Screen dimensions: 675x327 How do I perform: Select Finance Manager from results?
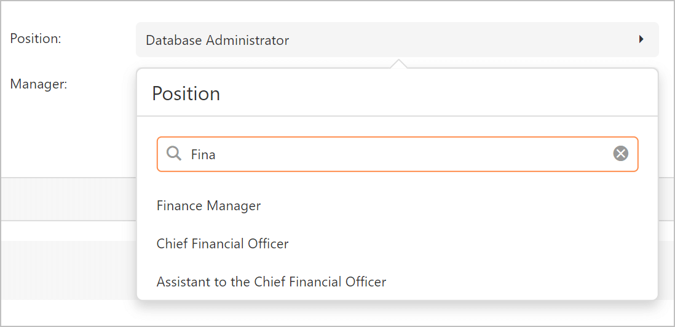pos(208,206)
